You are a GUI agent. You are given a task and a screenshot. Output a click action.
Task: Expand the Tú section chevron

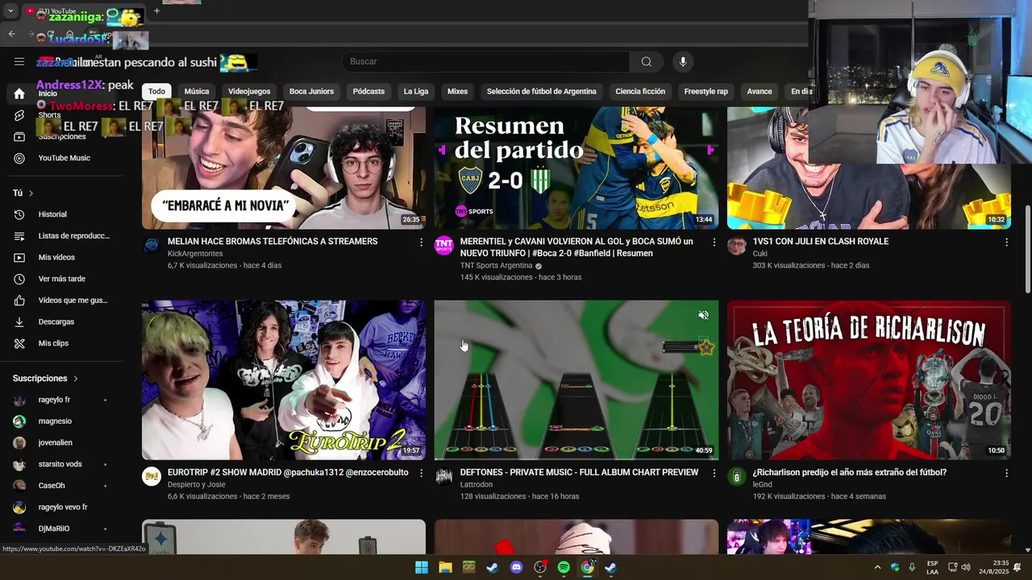tap(31, 193)
